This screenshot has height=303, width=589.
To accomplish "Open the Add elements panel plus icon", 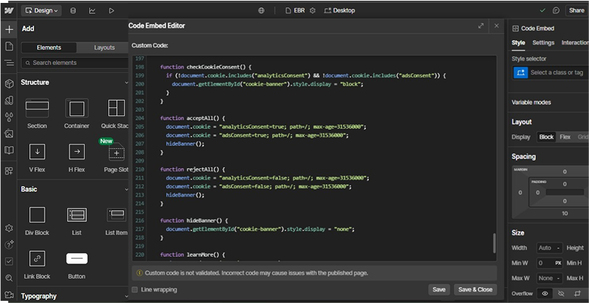I will [x=9, y=29].
